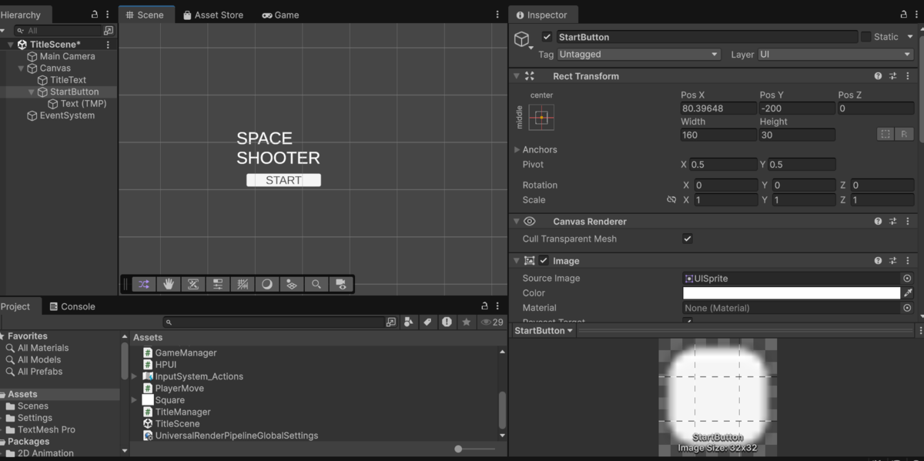Open the anchor presets box in Rect Transform
This screenshot has height=461, width=924.
(541, 117)
